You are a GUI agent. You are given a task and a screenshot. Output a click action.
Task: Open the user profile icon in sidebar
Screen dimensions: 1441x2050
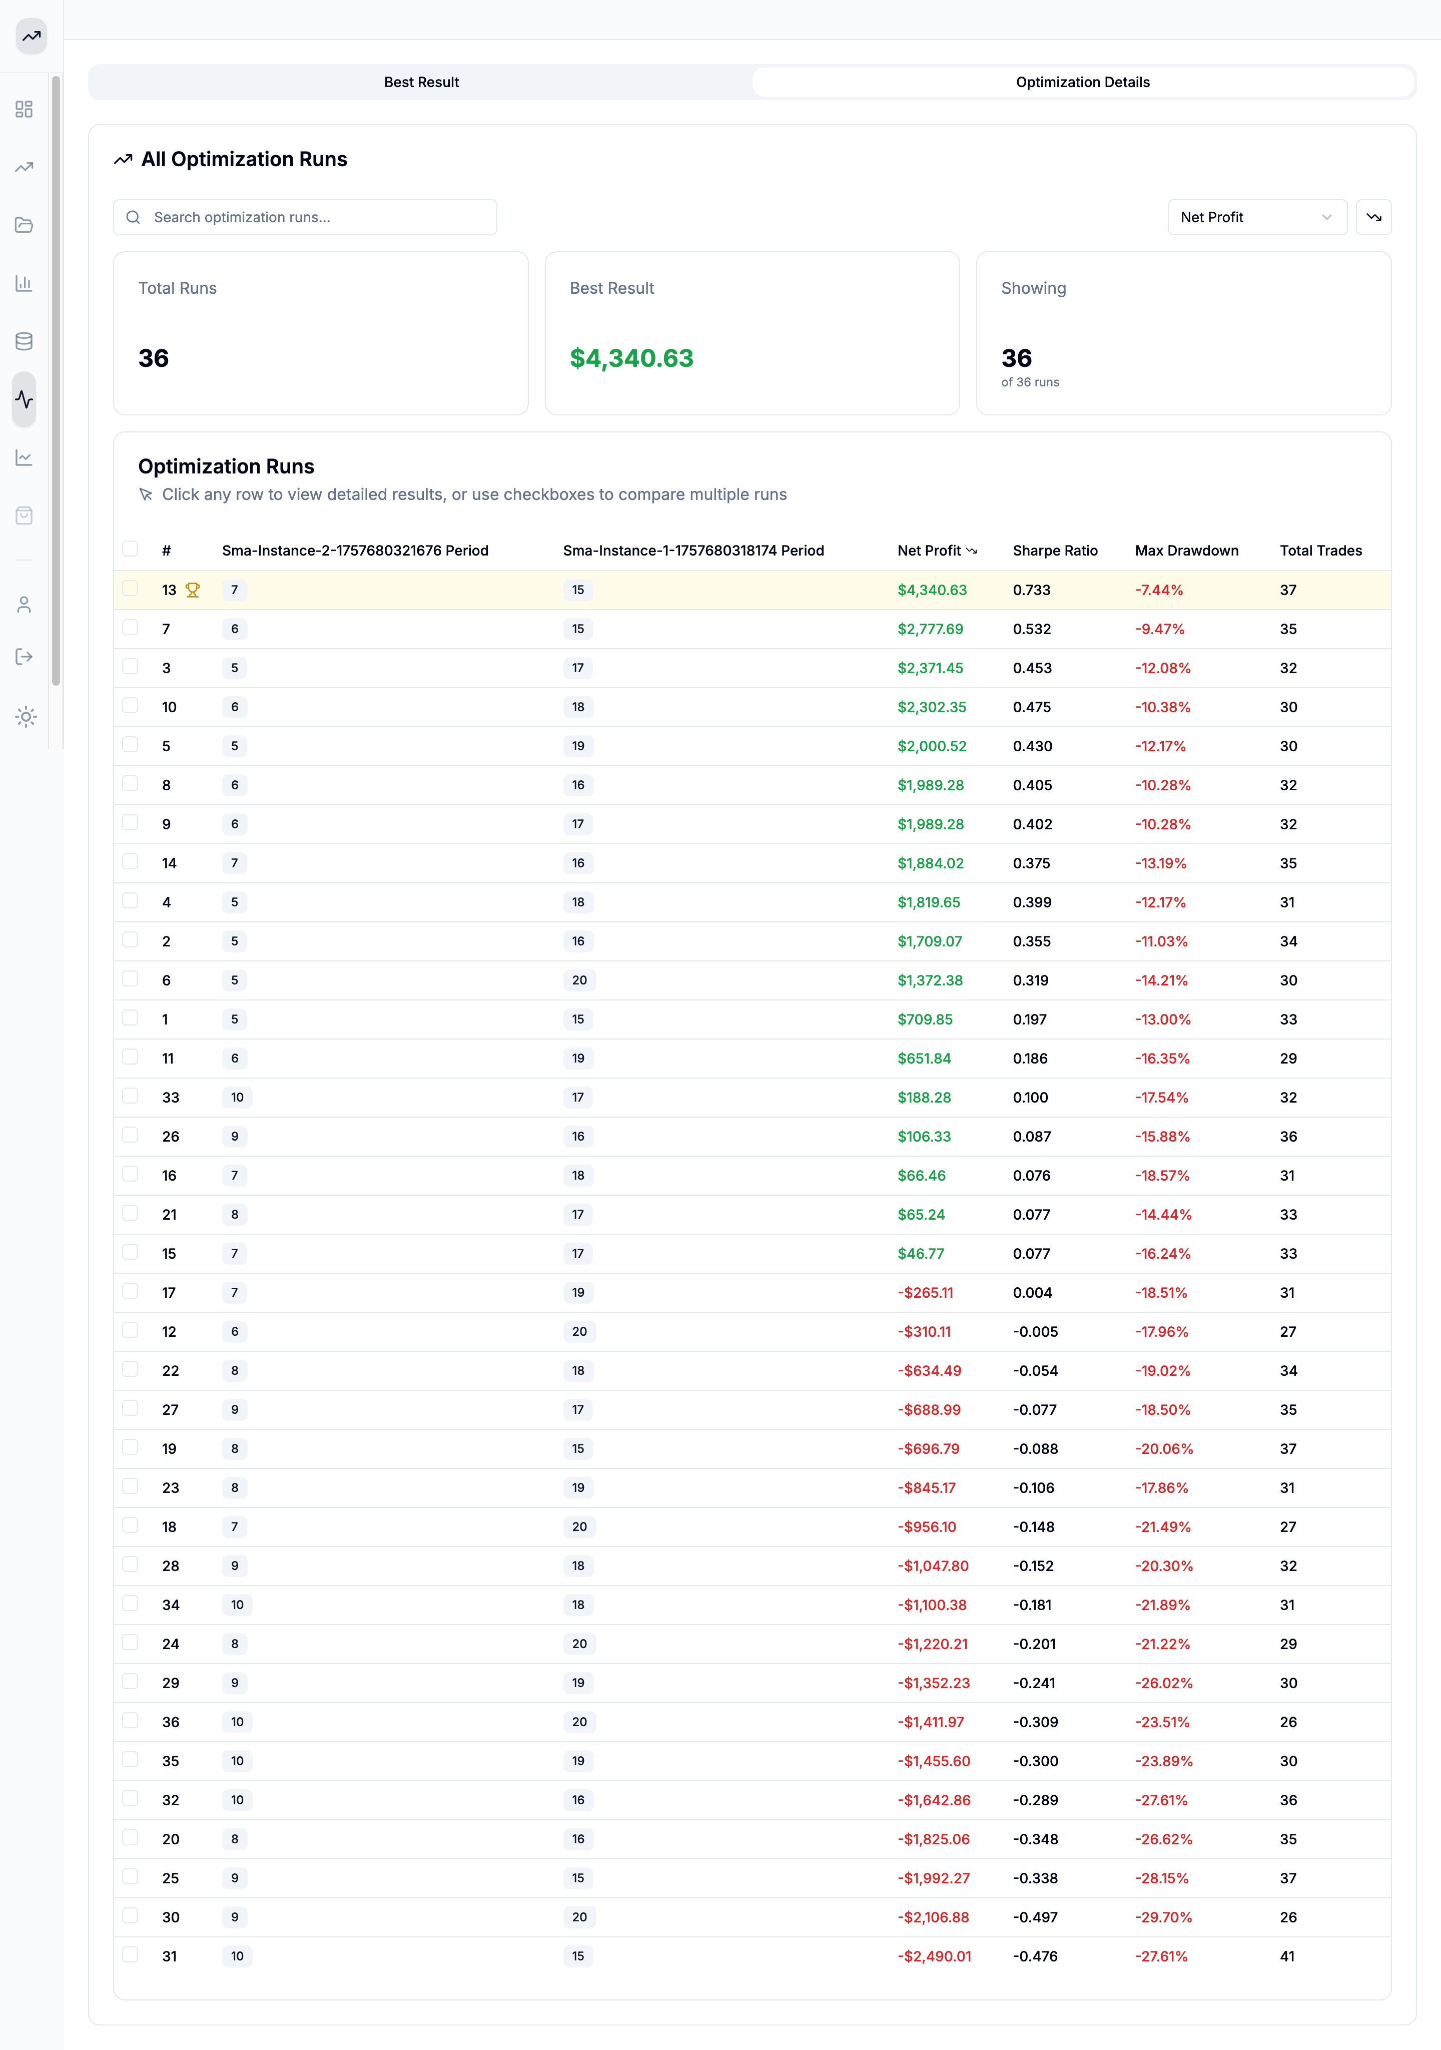pyautogui.click(x=24, y=605)
